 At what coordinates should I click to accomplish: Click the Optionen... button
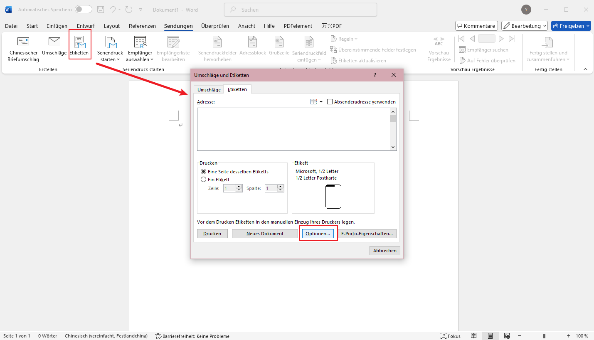click(318, 234)
